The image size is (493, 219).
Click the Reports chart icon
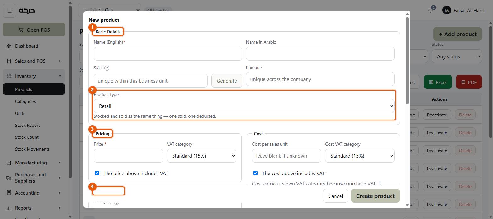(x=9, y=208)
